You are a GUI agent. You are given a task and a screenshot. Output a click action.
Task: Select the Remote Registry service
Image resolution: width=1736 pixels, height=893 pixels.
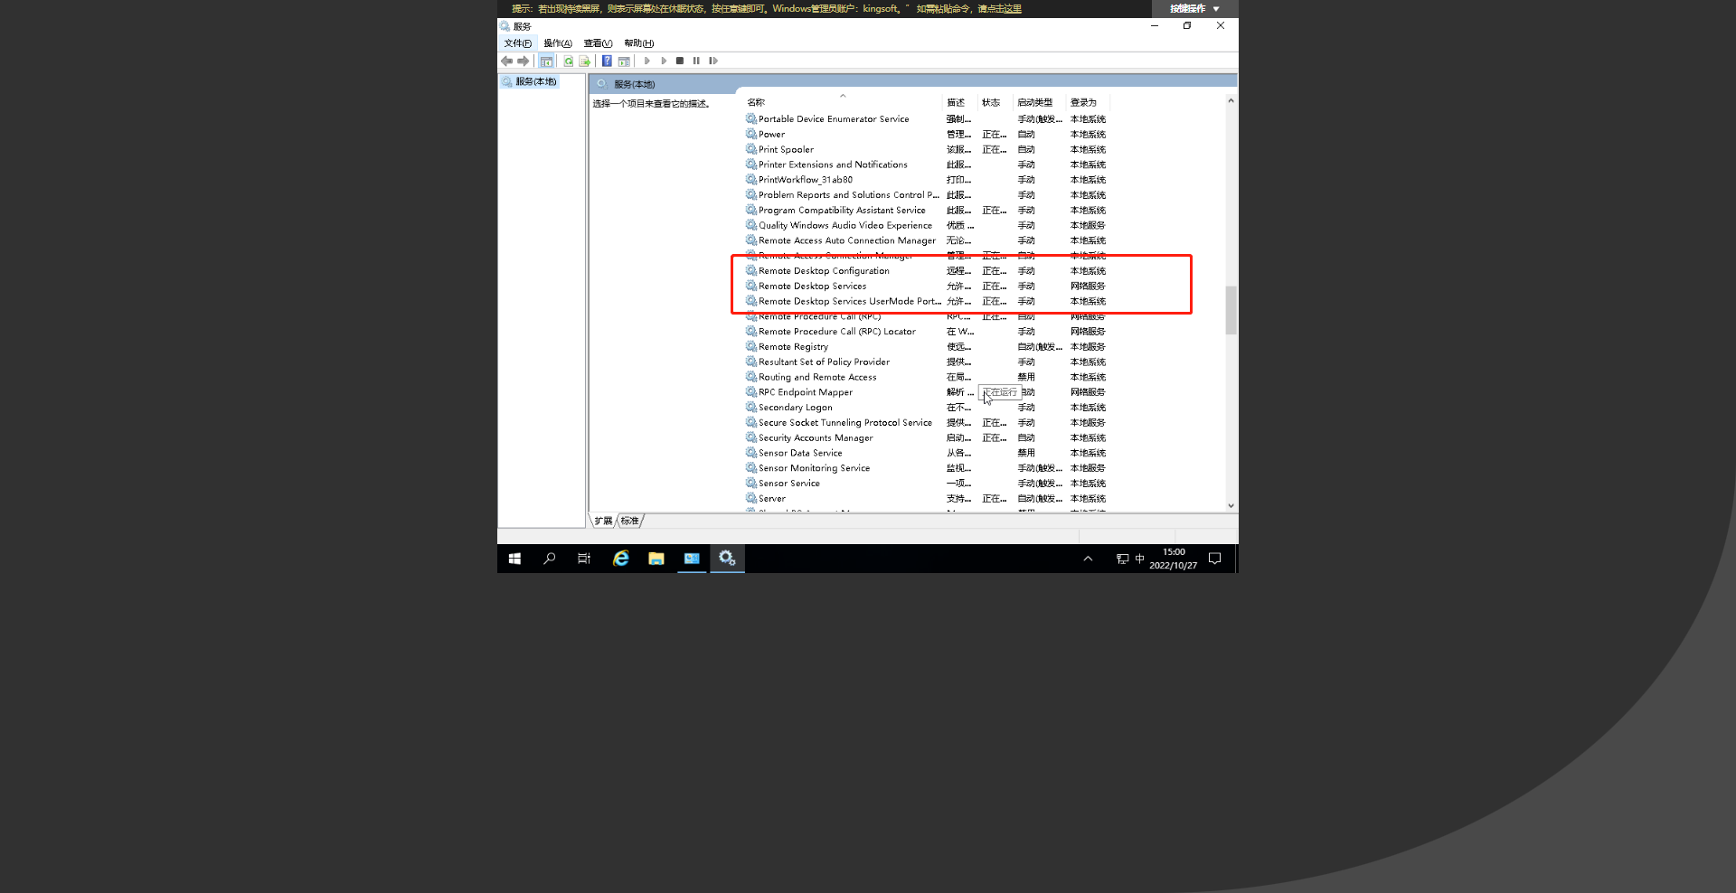pyautogui.click(x=927, y=347)
